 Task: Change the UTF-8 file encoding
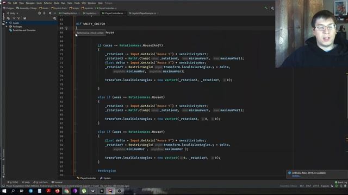point(316,186)
